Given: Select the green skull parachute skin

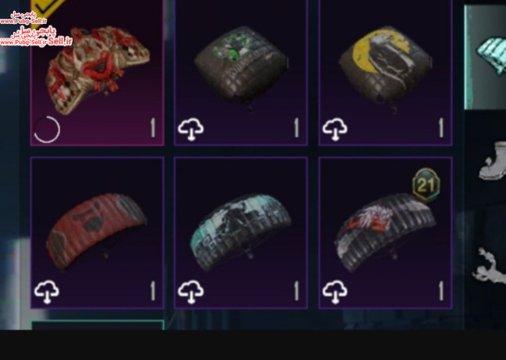Looking at the screenshot, I should 241,73.
